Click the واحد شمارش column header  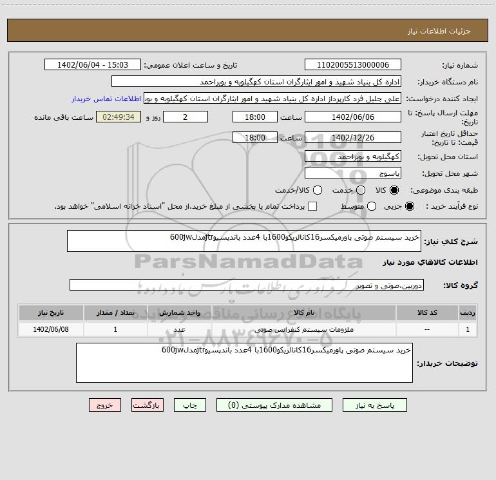[x=179, y=312]
